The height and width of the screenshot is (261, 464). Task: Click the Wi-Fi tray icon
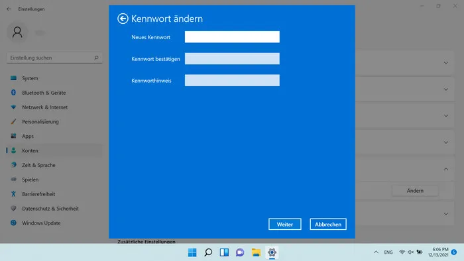coord(402,252)
